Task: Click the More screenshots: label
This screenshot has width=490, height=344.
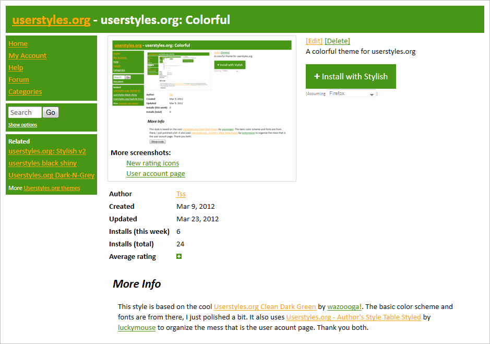Action: [140, 152]
